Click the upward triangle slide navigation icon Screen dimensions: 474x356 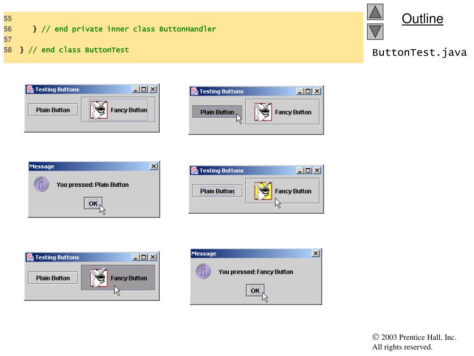pyautogui.click(x=375, y=12)
